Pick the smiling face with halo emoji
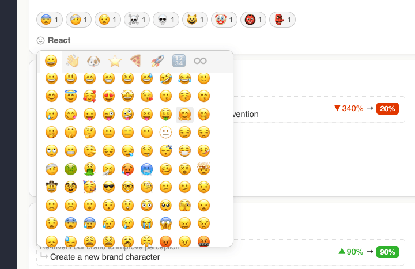The image size is (415, 269). 71,96
